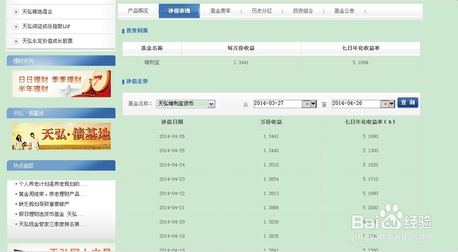Expand the end date dropdown arrow
Viewport: 458px width, 252px height.
[392, 104]
